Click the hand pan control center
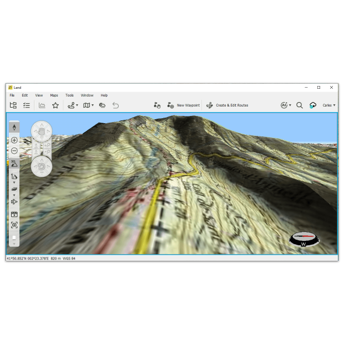 coord(42,131)
